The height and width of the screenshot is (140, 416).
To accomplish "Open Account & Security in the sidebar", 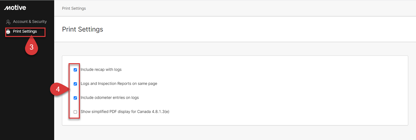I will click(x=27, y=22).
